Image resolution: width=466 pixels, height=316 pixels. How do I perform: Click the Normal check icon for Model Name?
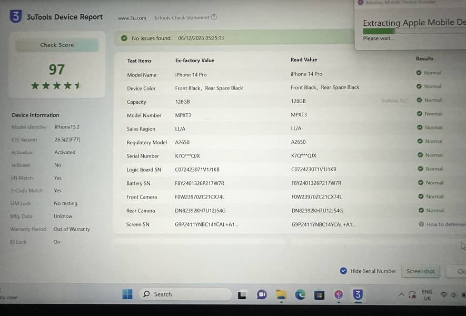point(419,73)
